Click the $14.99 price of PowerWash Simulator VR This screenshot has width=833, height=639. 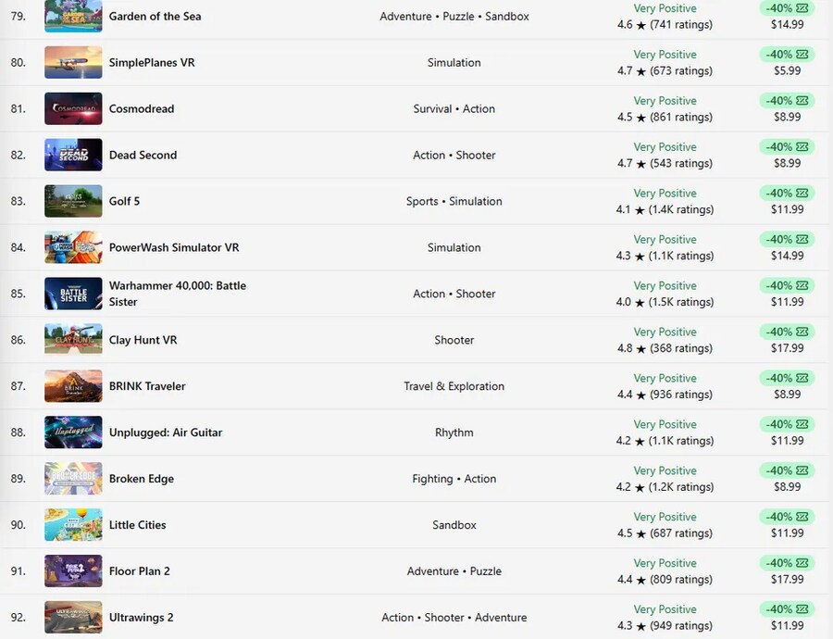pos(787,256)
